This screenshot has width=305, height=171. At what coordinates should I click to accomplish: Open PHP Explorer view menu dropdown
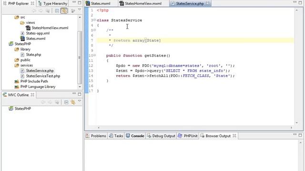coord(80,9)
